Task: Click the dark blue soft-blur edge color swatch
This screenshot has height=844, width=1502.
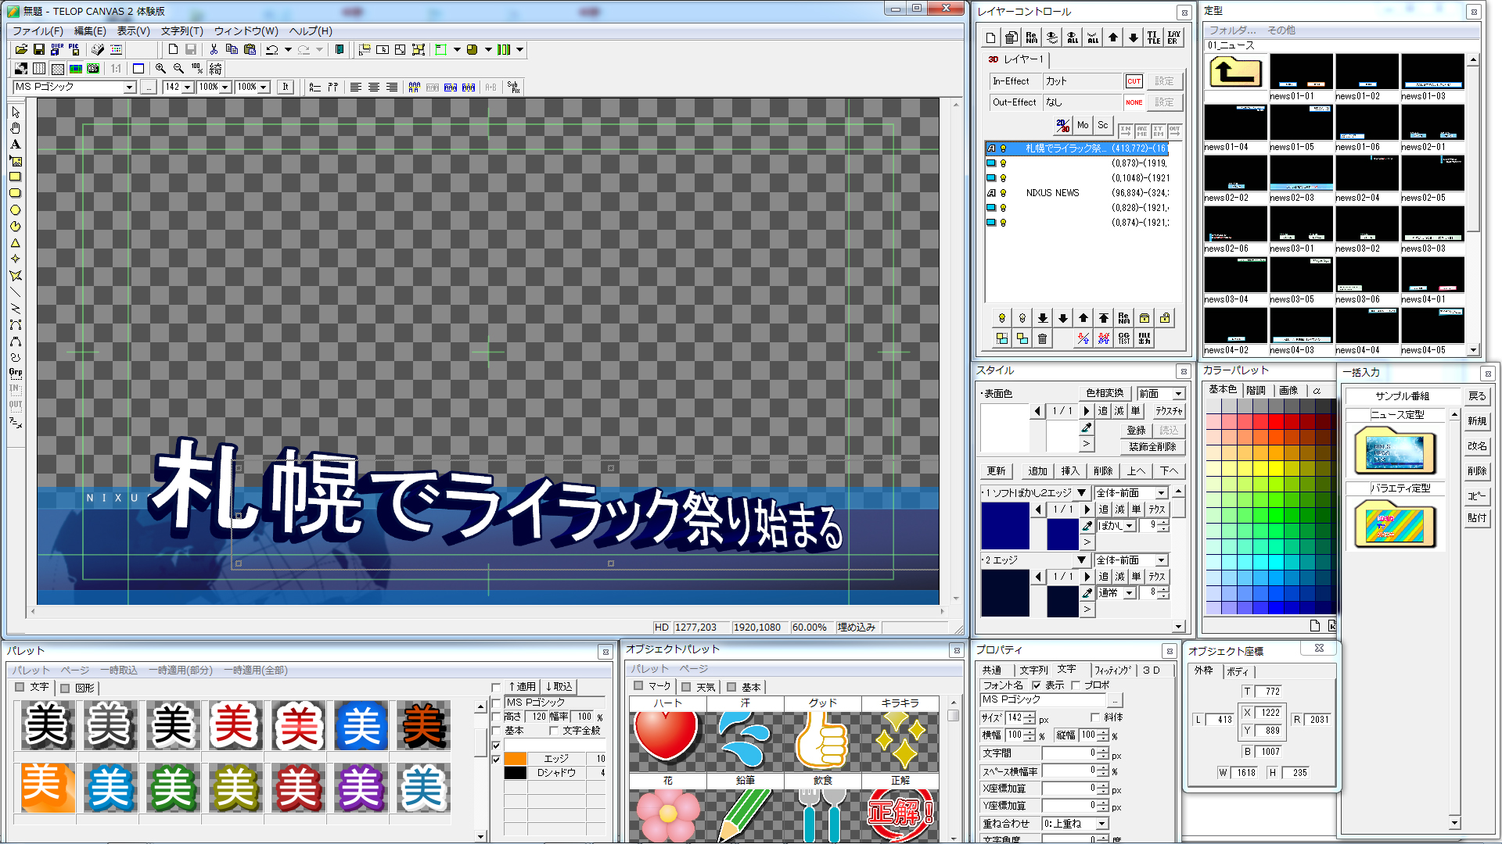Action: 1005,526
